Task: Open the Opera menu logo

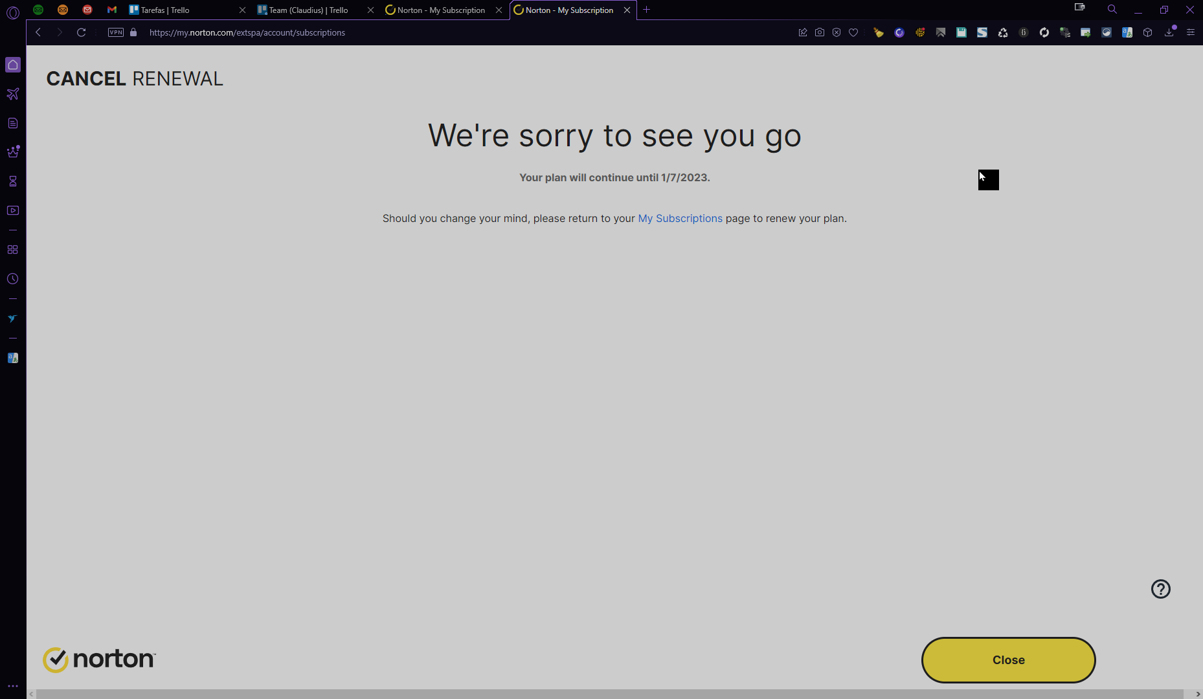Action: pyautogui.click(x=13, y=12)
